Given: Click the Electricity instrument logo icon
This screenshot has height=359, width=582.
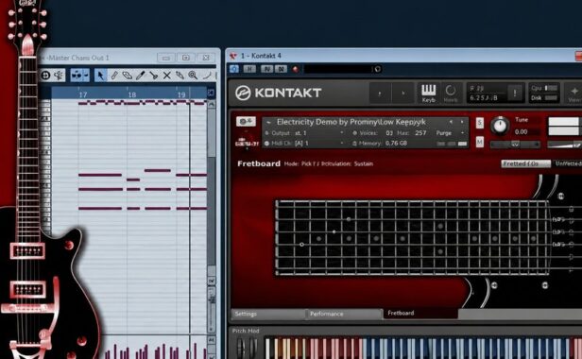Looking at the screenshot, I should (x=247, y=142).
